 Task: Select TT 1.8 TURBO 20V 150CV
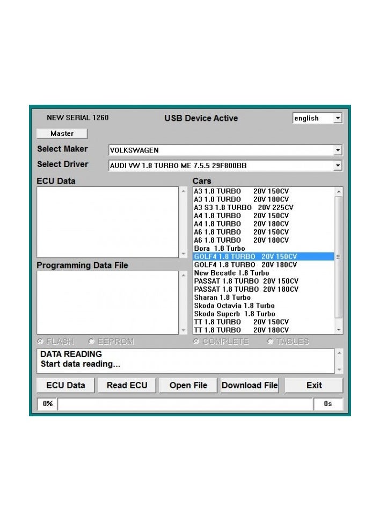click(x=264, y=322)
